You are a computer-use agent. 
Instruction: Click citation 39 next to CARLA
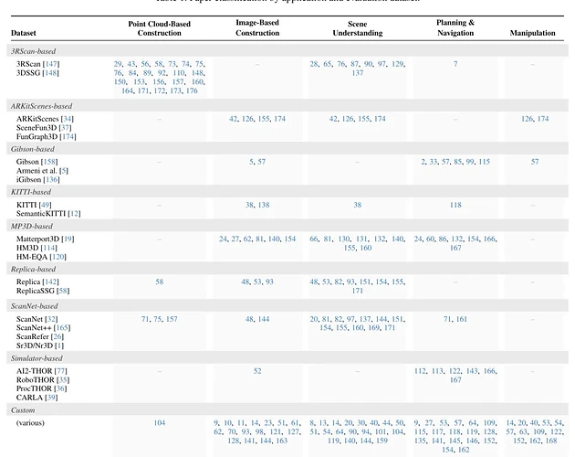click(51, 398)
